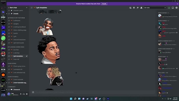Open the green circle server icon
Viewport: 179px width, 101px height.
3,38
